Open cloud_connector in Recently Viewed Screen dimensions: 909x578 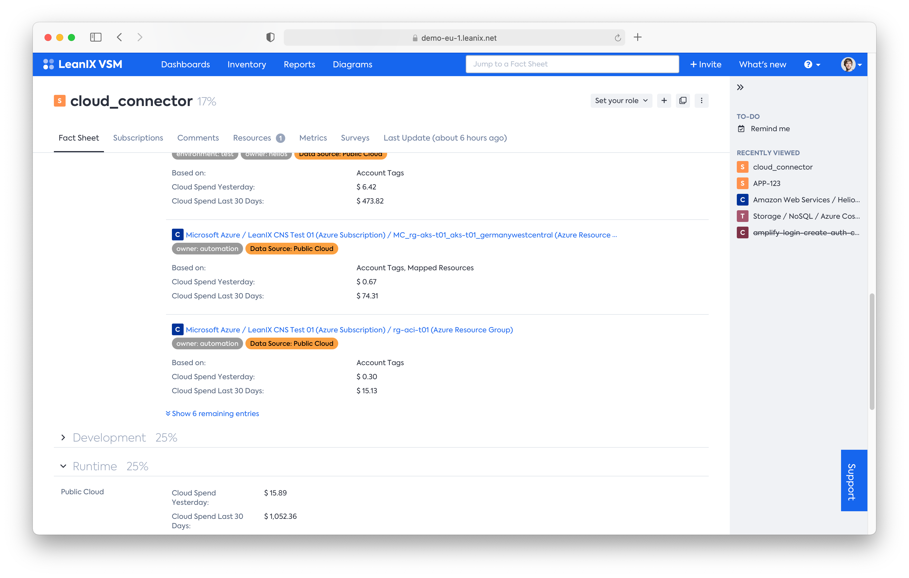782,167
